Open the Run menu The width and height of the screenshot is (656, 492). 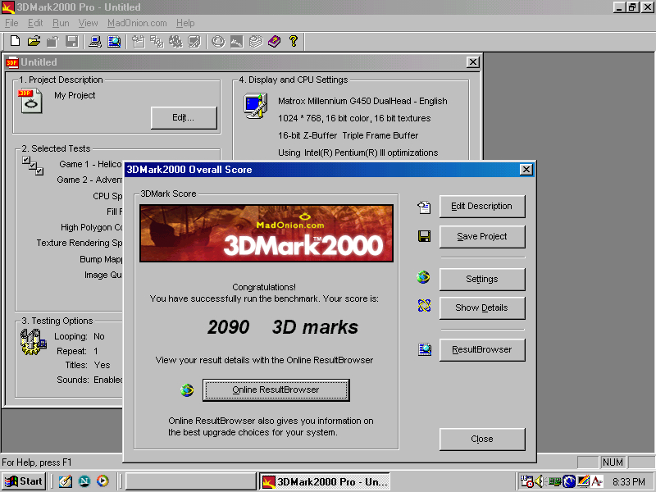61,23
